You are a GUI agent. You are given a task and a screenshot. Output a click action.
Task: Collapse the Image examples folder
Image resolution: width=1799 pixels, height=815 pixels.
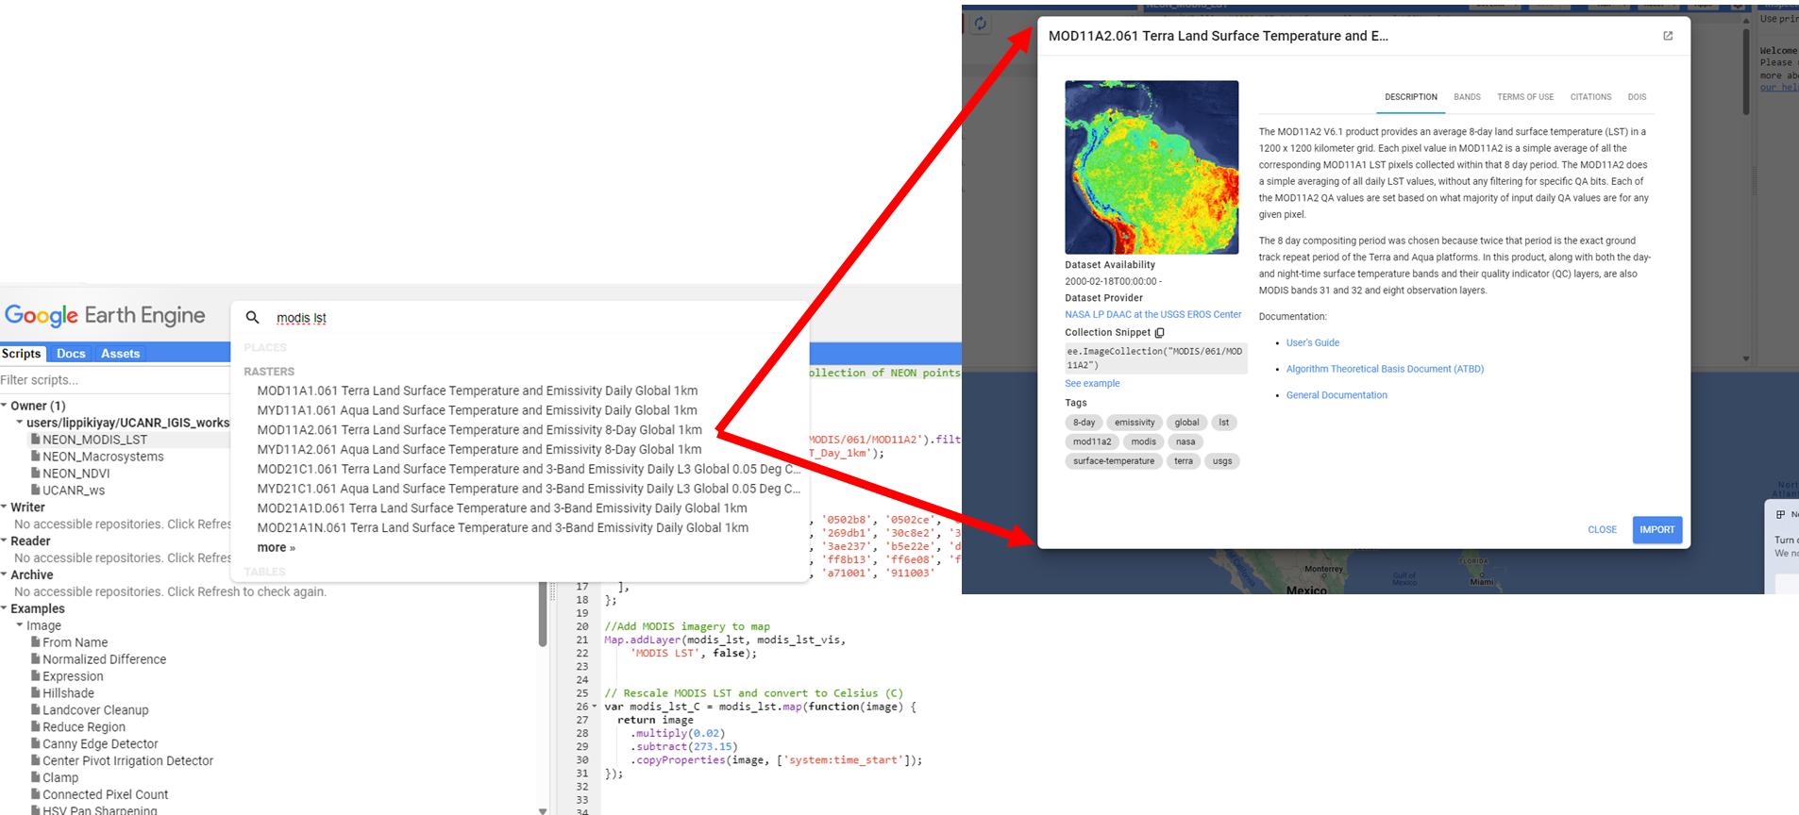tap(20, 625)
